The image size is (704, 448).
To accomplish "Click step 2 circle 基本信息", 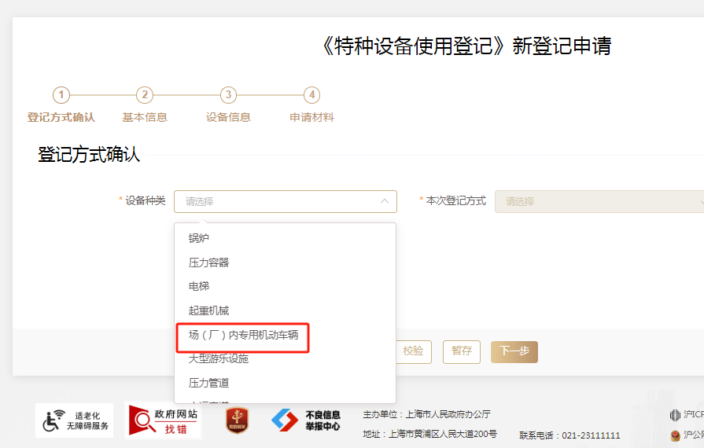I will click(x=144, y=95).
